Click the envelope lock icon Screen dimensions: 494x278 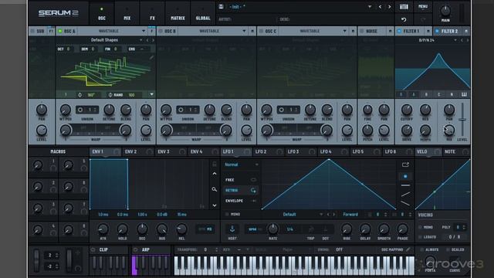[x=215, y=164]
